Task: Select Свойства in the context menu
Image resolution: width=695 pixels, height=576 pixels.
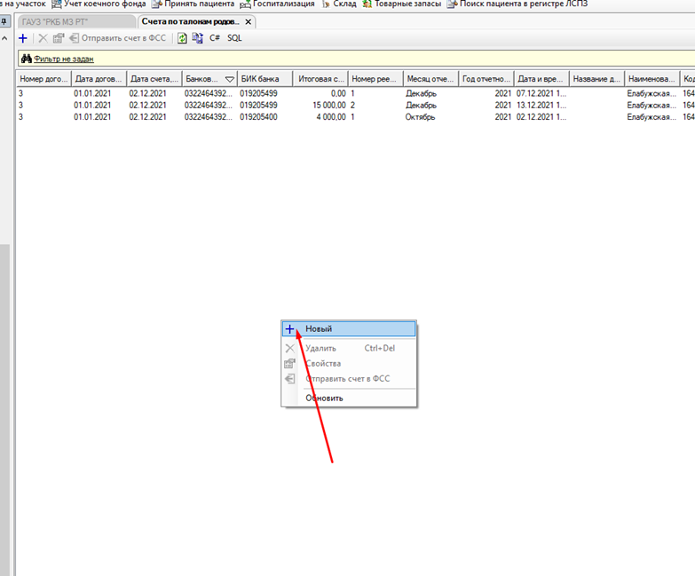Action: pyautogui.click(x=349, y=363)
